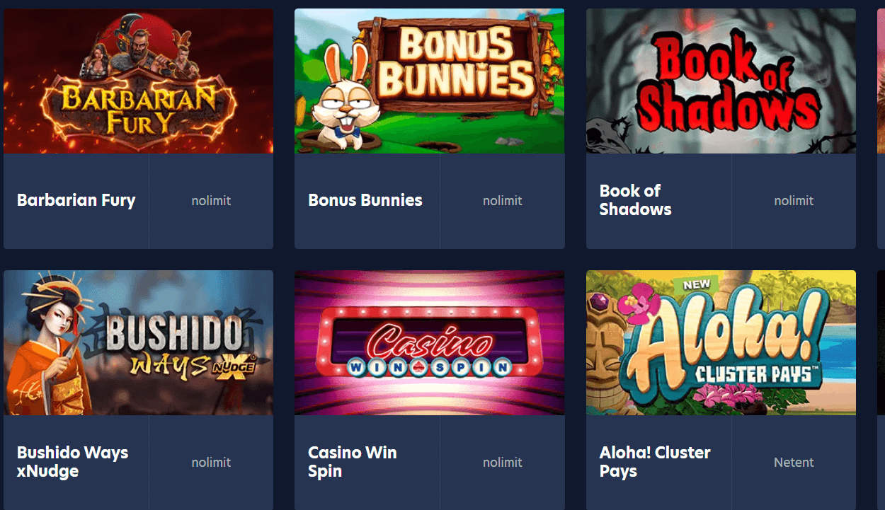Click nolimit provider beside Casino Win Spin

tap(503, 463)
